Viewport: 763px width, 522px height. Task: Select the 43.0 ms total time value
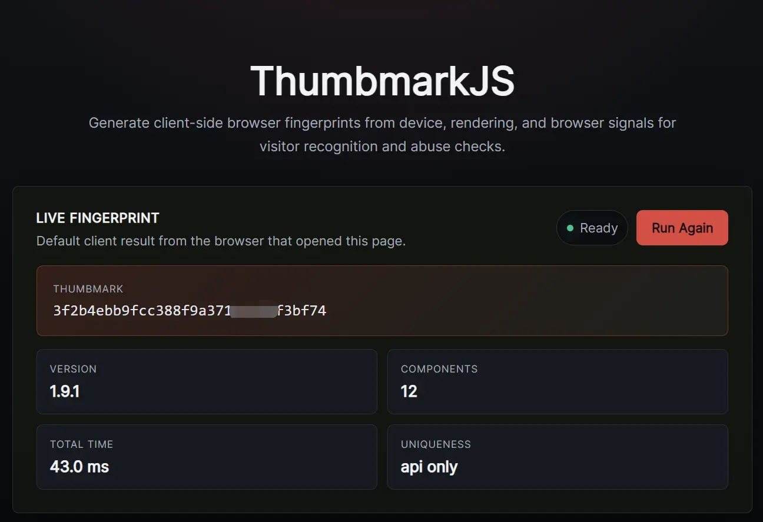pos(79,467)
